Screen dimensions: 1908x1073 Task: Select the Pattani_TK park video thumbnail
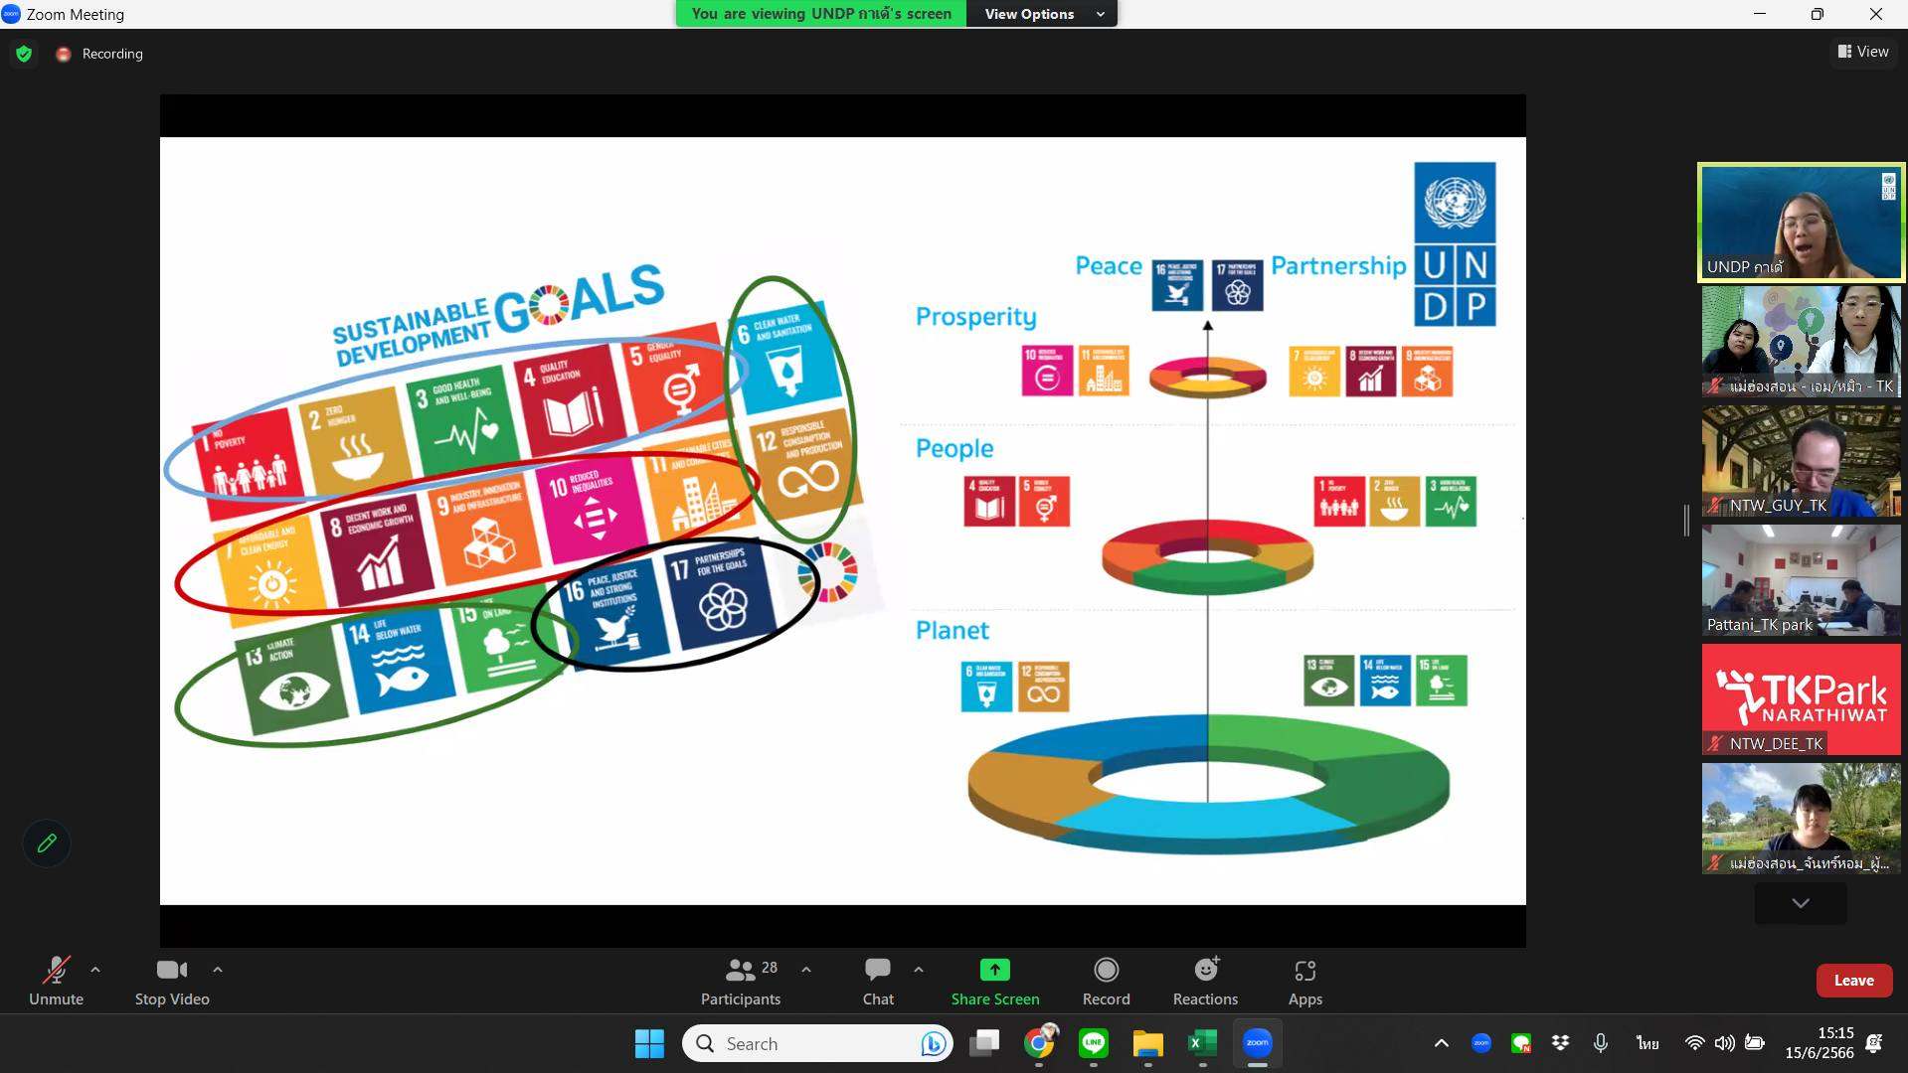1801,580
